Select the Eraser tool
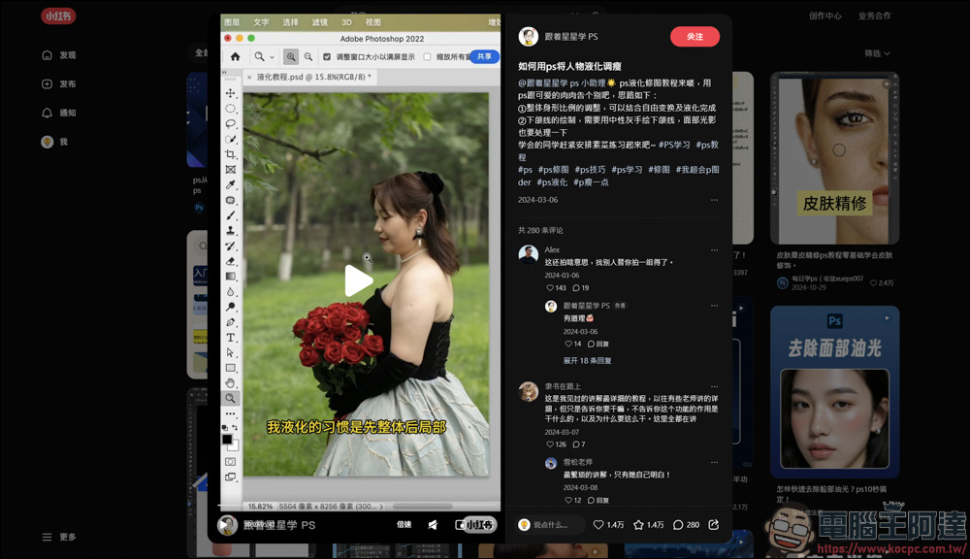This screenshot has height=559, width=970. tap(231, 261)
